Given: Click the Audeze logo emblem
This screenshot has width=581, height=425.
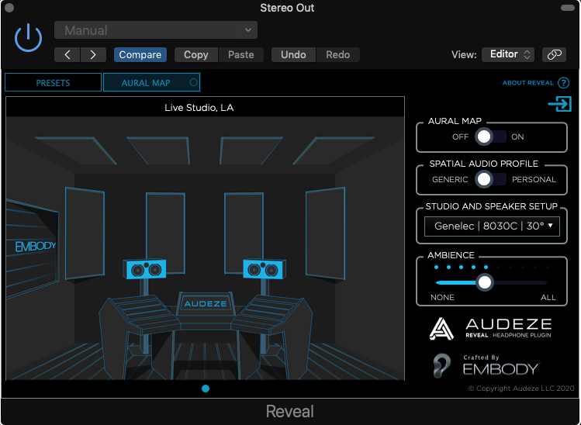Looking at the screenshot, I should 441,329.
